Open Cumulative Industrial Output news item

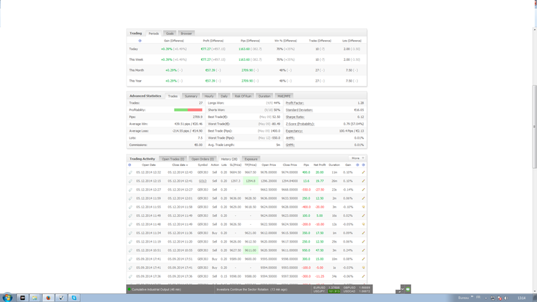pyautogui.click(x=156, y=290)
